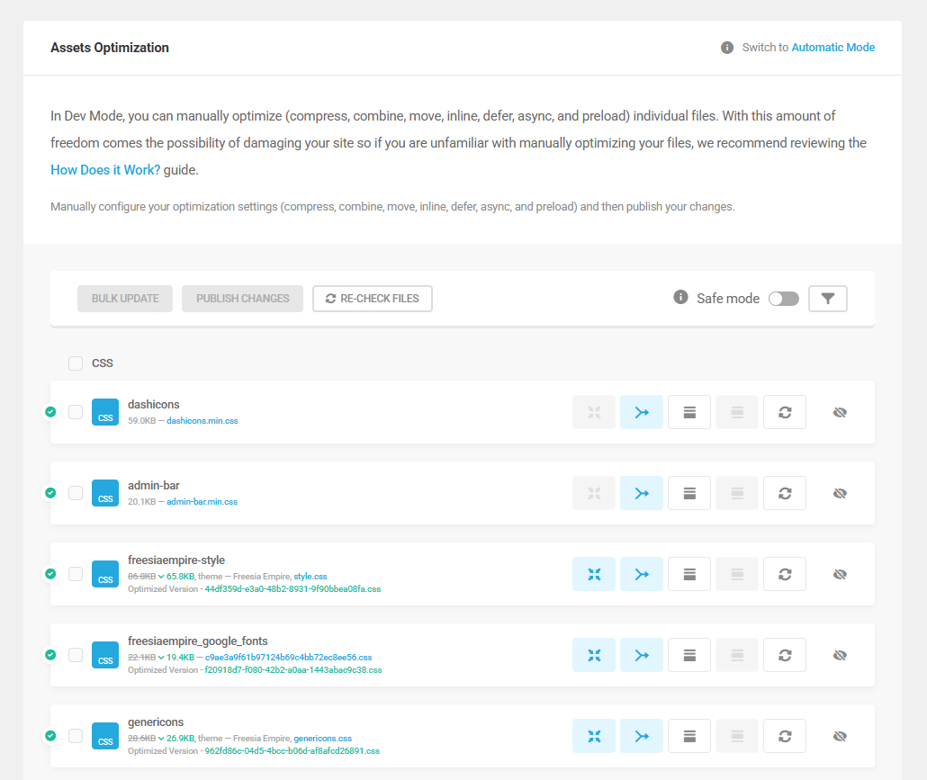Image resolution: width=927 pixels, height=780 pixels.
Task: Click the compress icon for freesiaempire_google_fonts
Action: click(594, 655)
